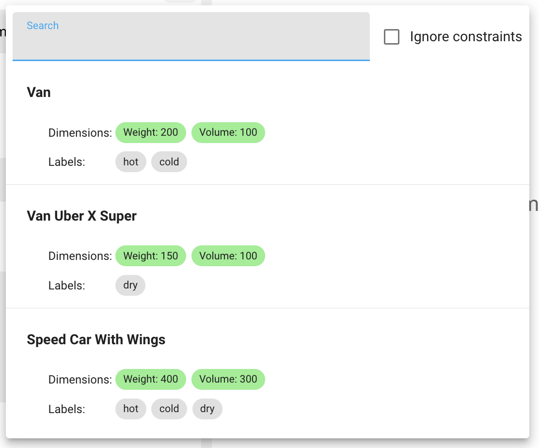The height and width of the screenshot is (448, 539).
Task: Select the Van Uber X Super entry
Action: [82, 216]
